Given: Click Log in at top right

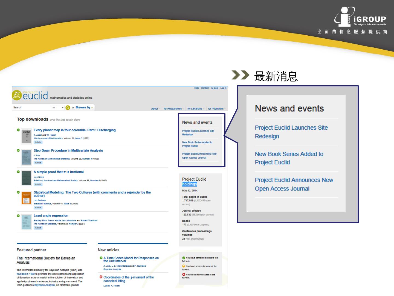Looking at the screenshot, I should coord(223,88).
